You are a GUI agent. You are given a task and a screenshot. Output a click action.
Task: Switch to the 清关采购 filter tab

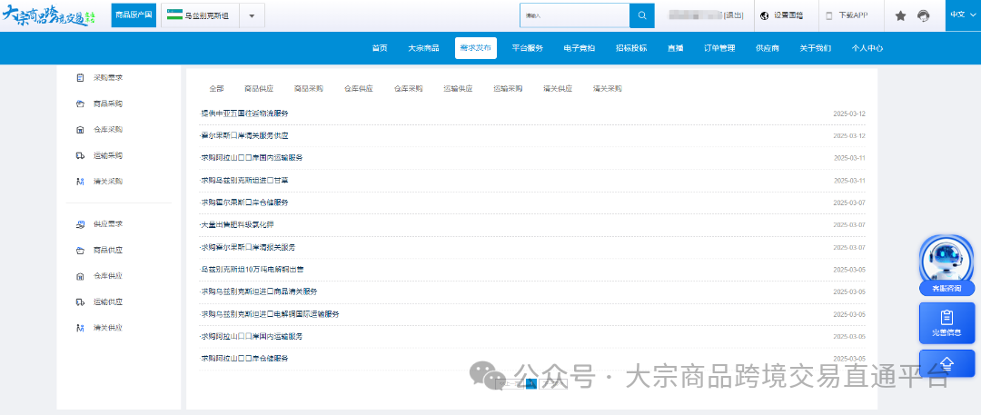click(607, 89)
